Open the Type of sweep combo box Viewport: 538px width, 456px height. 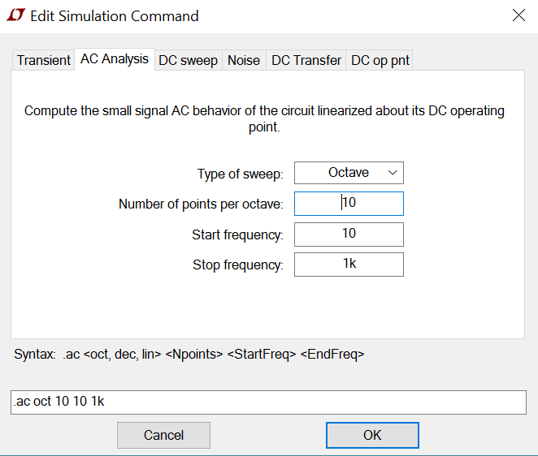[348, 173]
